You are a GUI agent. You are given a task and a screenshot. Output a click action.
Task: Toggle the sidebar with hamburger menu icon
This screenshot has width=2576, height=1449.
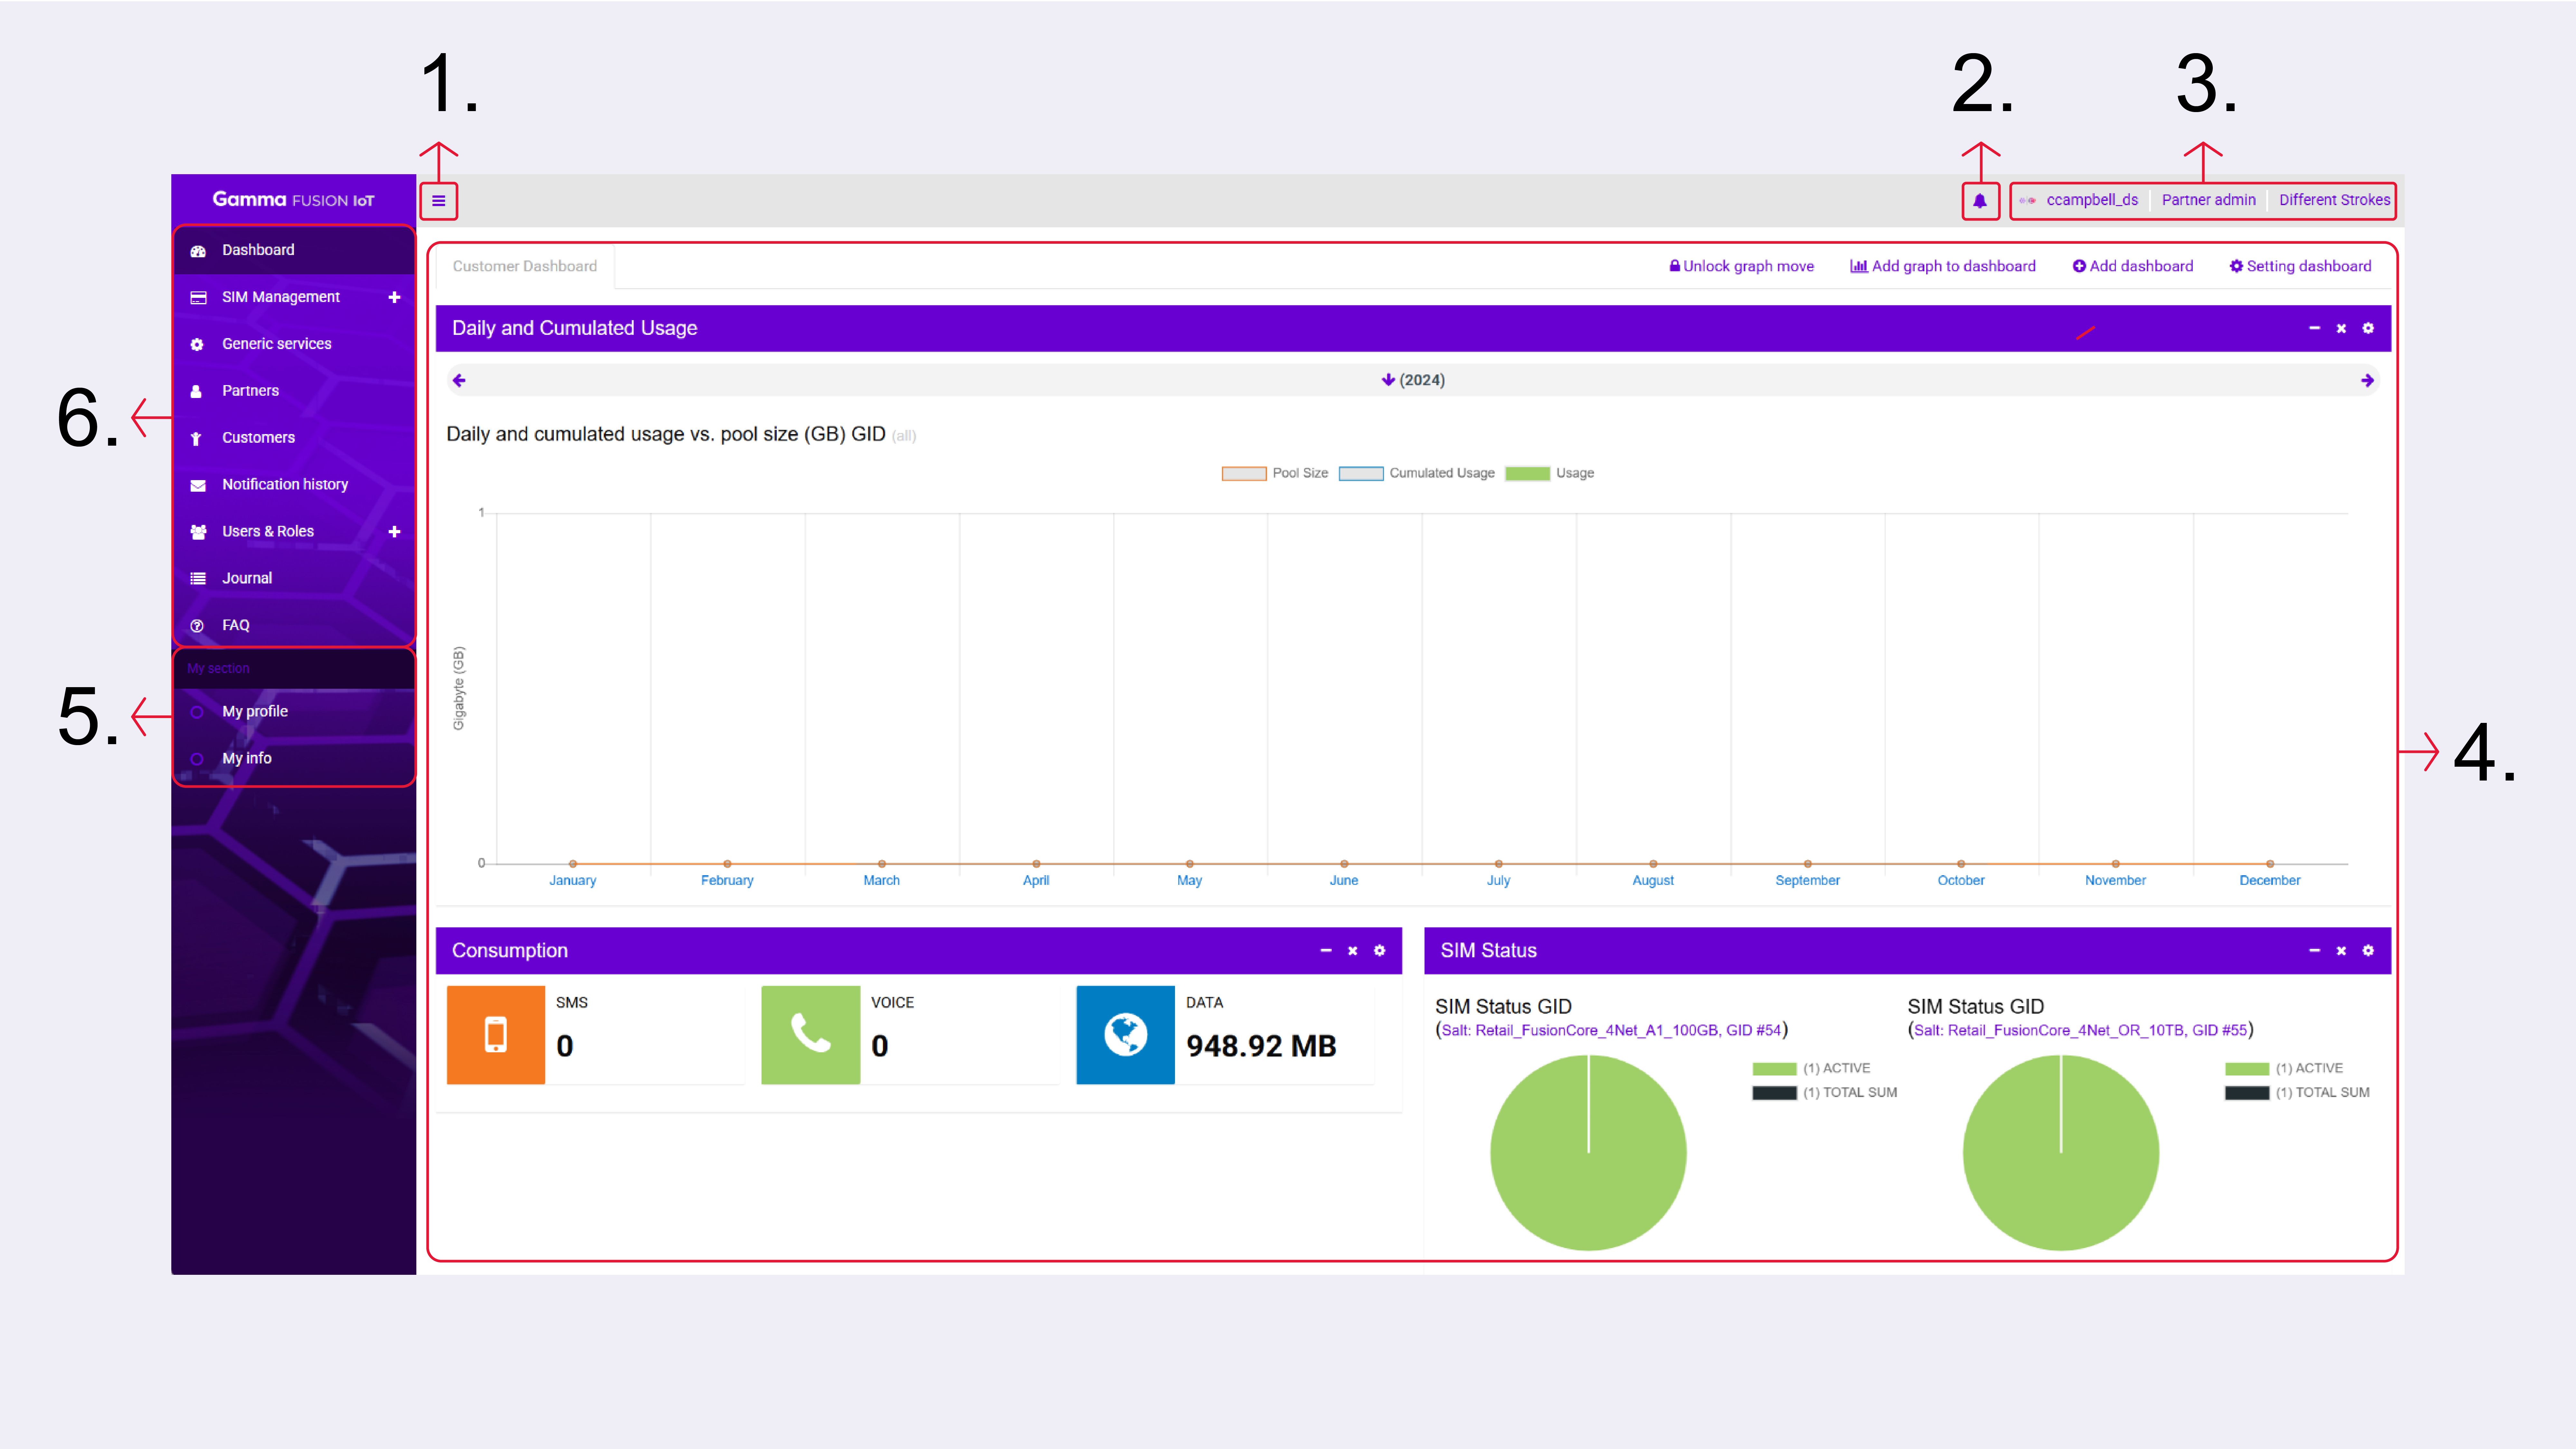[x=438, y=201]
